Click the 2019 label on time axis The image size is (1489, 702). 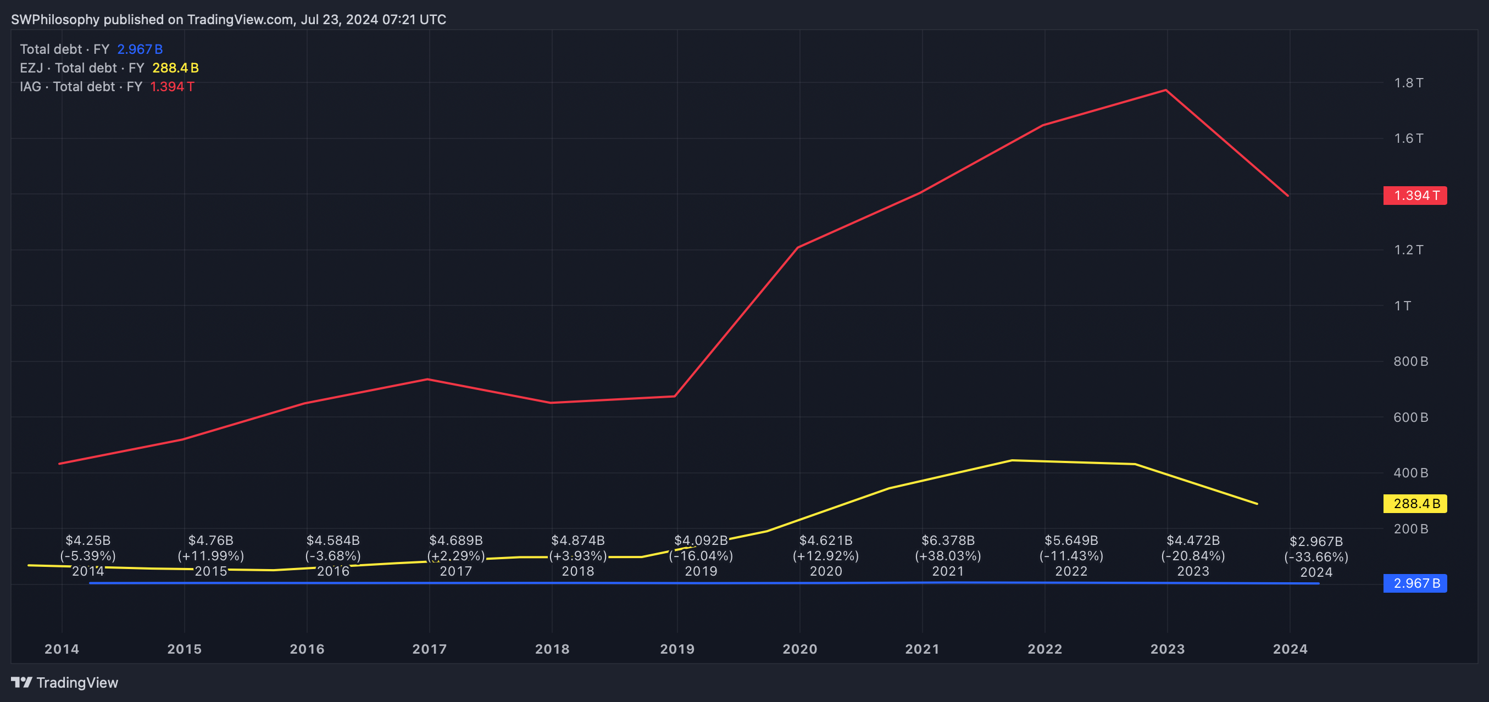coord(677,649)
